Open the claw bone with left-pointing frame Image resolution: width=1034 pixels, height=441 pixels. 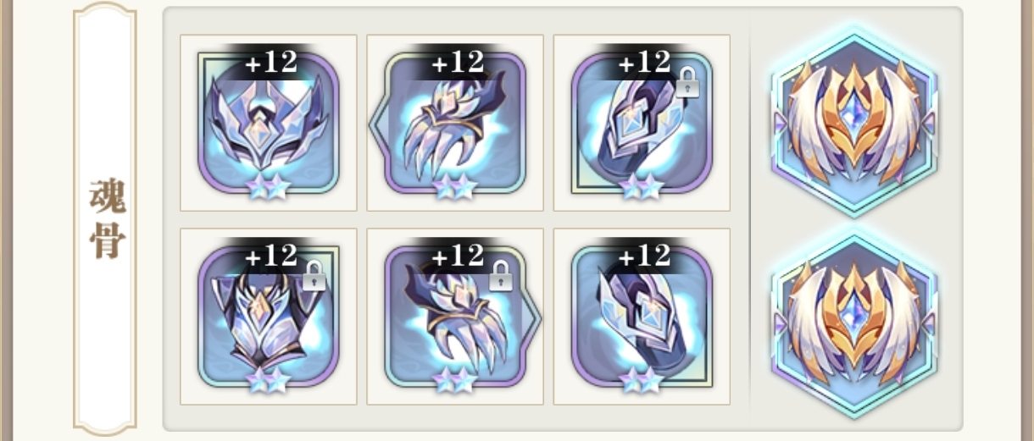(x=455, y=124)
